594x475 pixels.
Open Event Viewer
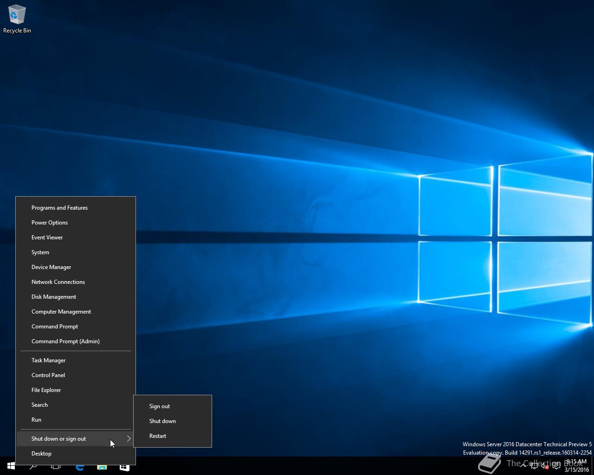click(76, 237)
